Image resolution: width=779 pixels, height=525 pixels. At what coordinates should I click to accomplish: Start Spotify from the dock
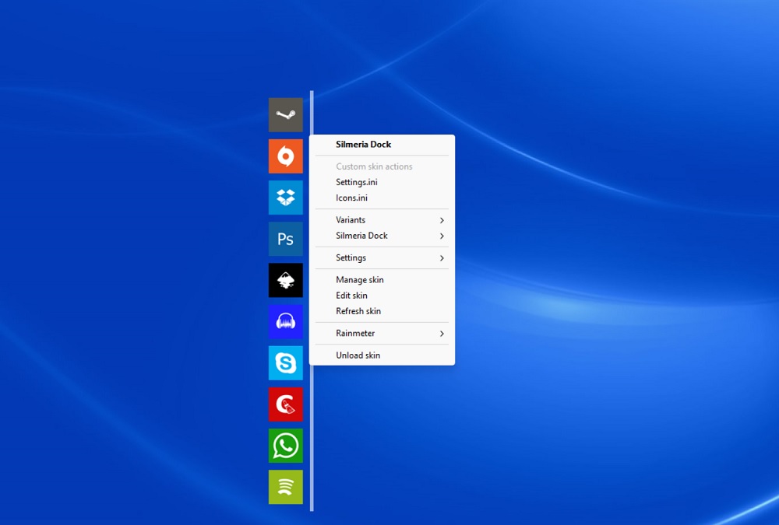285,486
